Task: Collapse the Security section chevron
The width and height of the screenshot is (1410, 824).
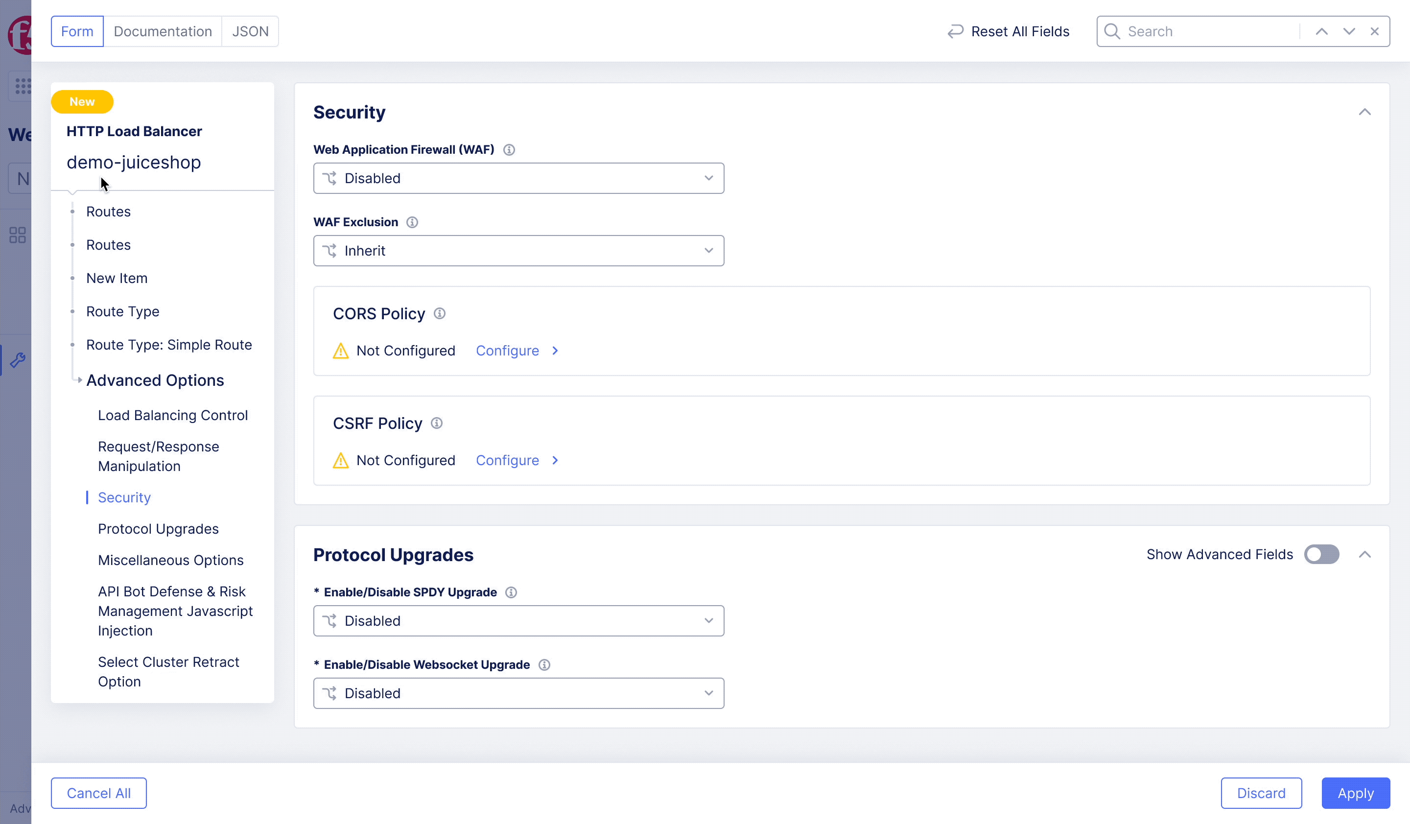Action: pyautogui.click(x=1364, y=112)
